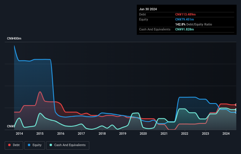241x154 pixels.
Task: Click the 2022 x-axis label
Action: point(185,134)
